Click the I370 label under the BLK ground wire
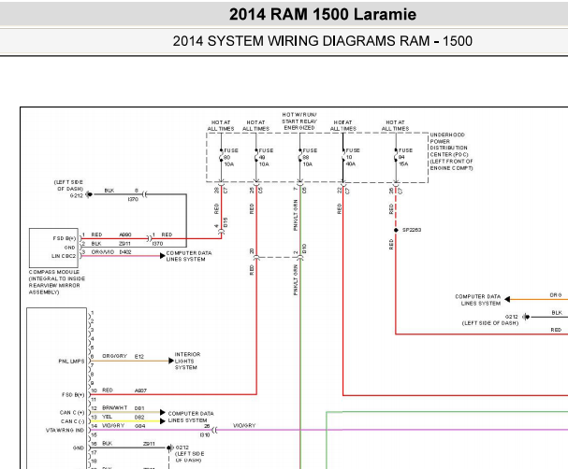This screenshot has width=568, height=469. click(x=133, y=199)
